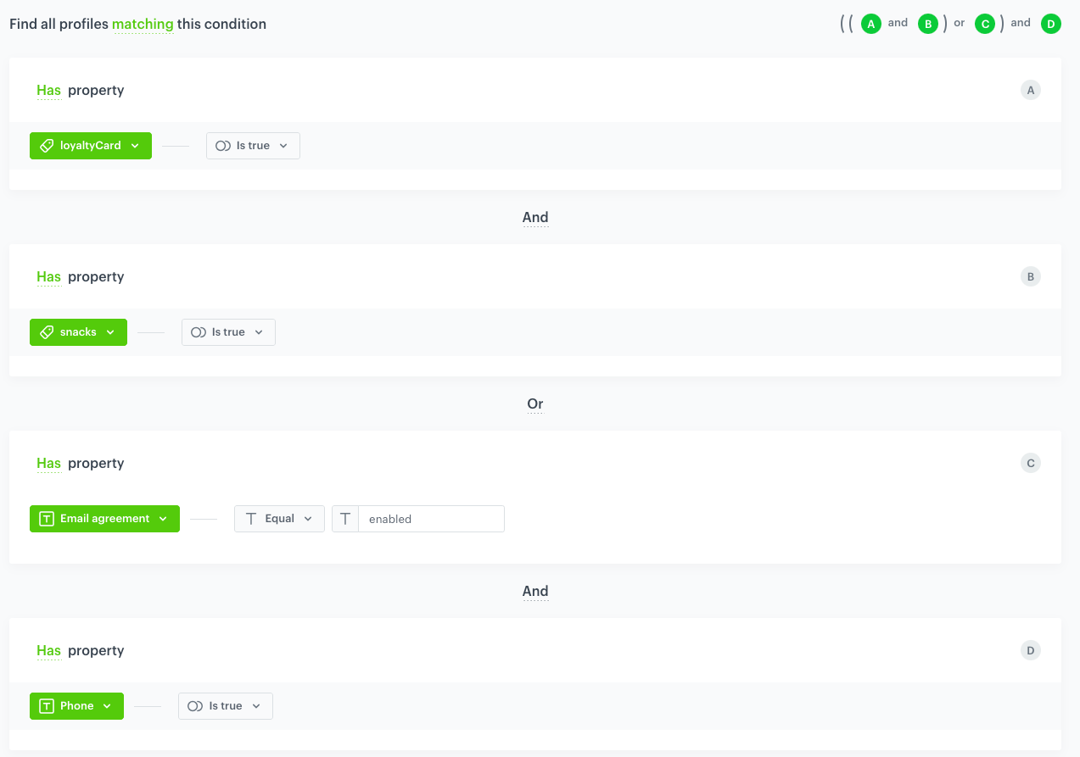The image size is (1080, 757).
Task: Open the loyaltyCard property dropdown
Action: pyautogui.click(x=91, y=146)
